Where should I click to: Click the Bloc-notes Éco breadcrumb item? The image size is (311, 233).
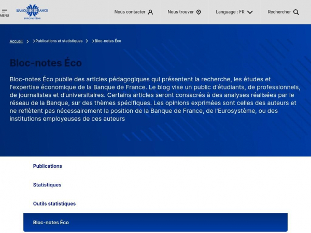click(108, 41)
